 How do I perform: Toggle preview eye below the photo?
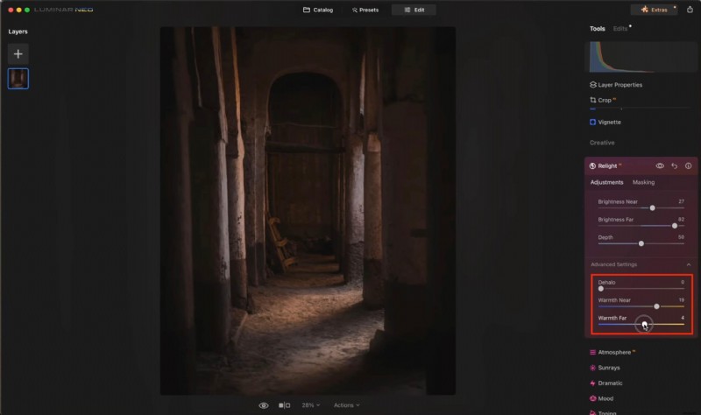(264, 405)
